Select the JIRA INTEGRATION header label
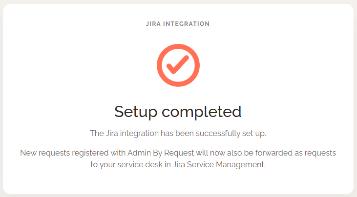 point(178,23)
